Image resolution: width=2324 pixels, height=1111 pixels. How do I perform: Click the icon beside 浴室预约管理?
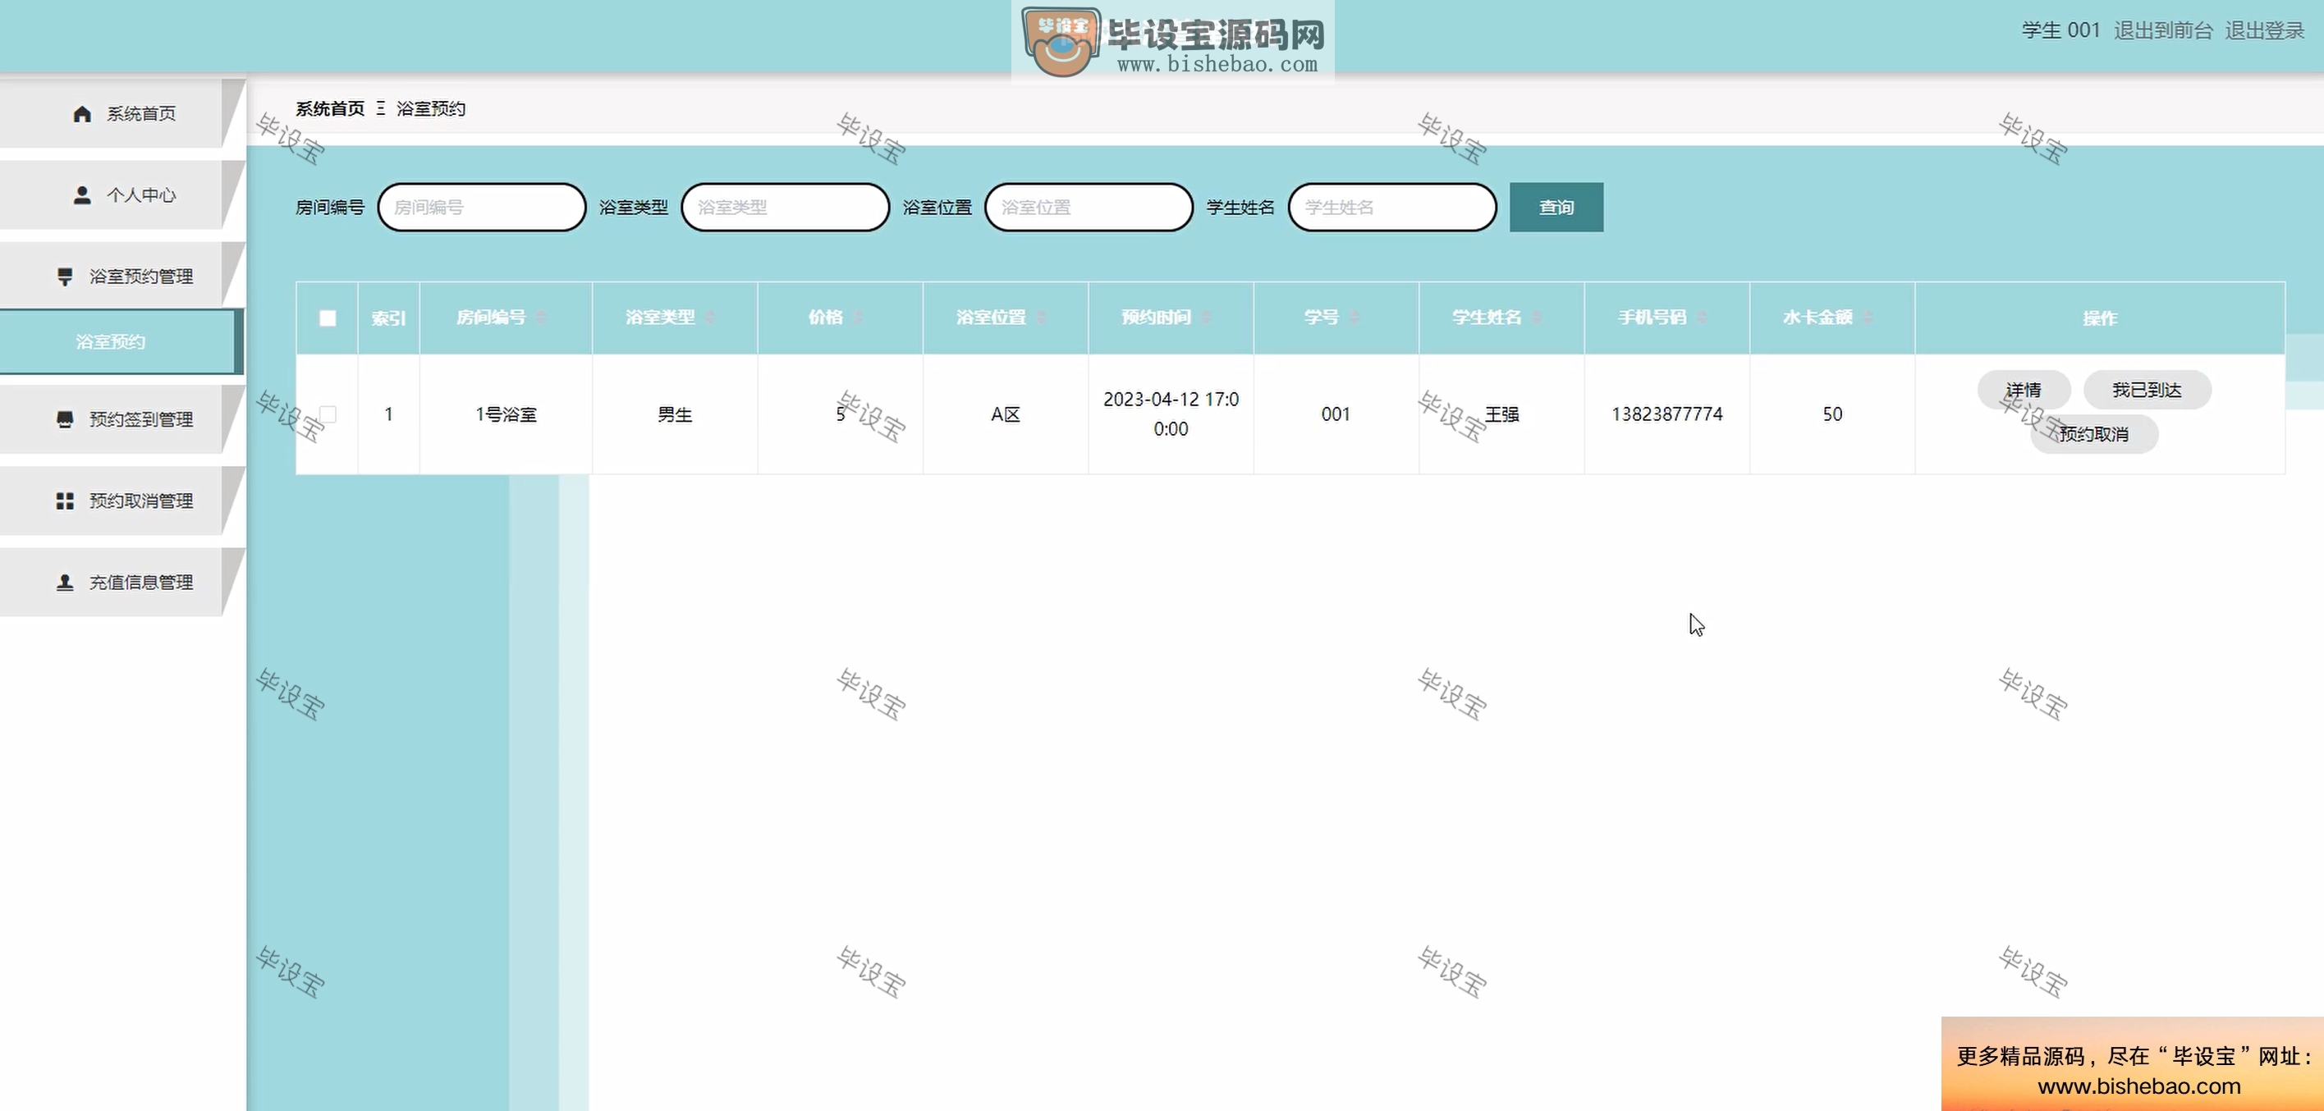point(65,276)
